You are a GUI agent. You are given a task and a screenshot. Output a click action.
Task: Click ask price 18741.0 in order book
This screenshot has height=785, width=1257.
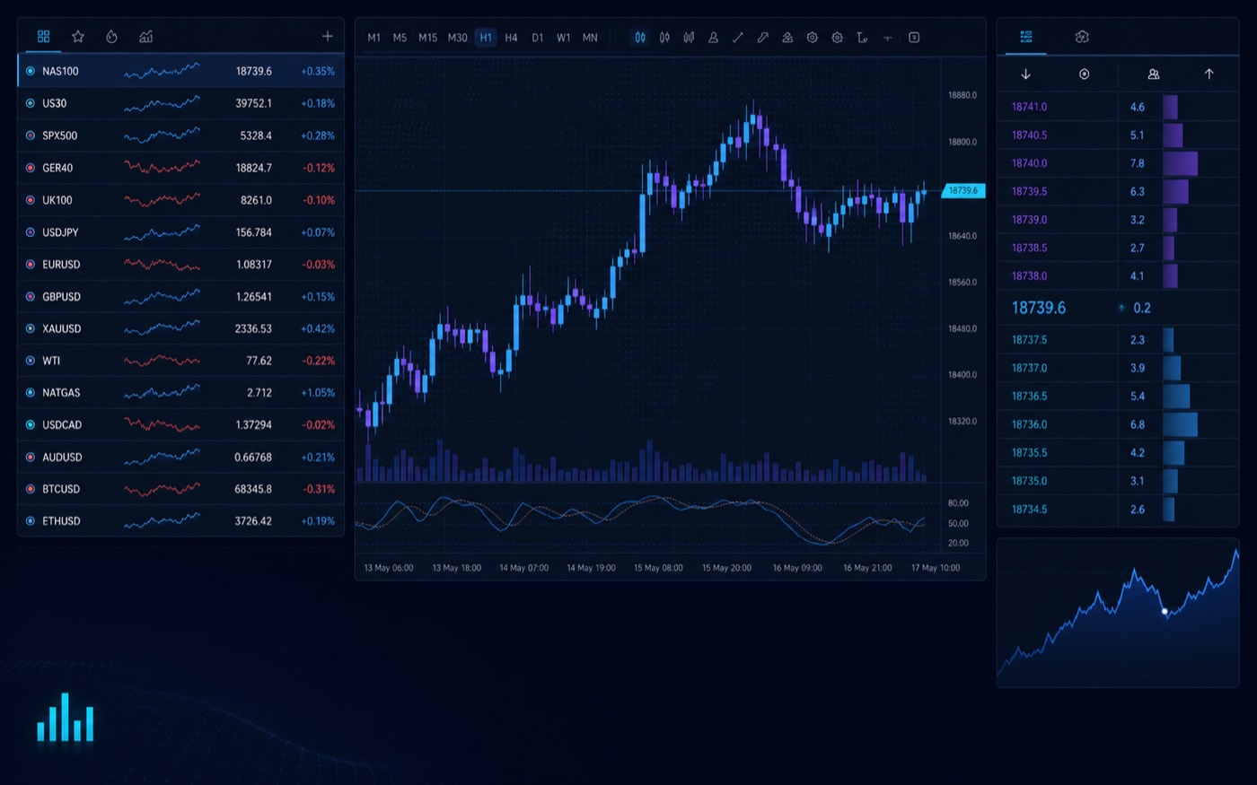pos(1029,107)
